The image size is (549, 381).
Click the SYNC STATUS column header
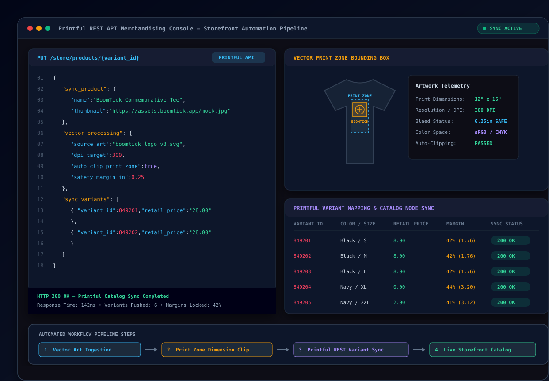point(507,224)
